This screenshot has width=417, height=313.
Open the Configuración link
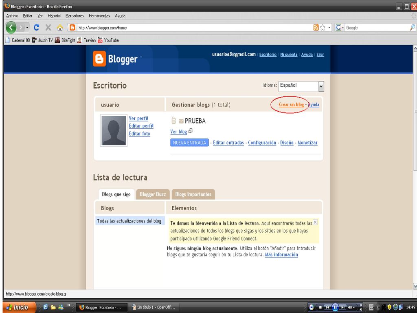point(262,143)
